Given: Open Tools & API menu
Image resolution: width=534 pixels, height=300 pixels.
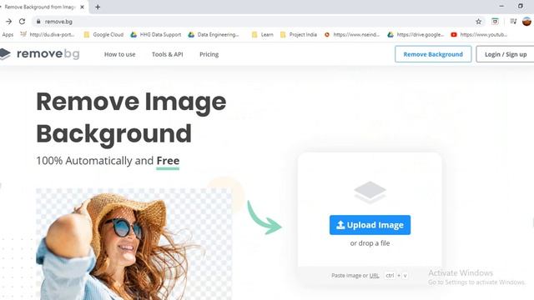Looking at the screenshot, I should pos(167,54).
